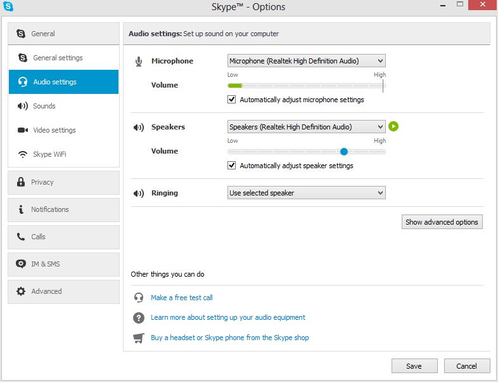This screenshot has width=498, height=382.
Task: Click the speaker volume slider handle
Action: (x=343, y=151)
